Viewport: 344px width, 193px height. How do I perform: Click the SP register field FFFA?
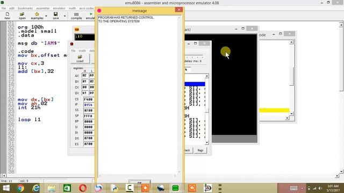tap(89, 116)
